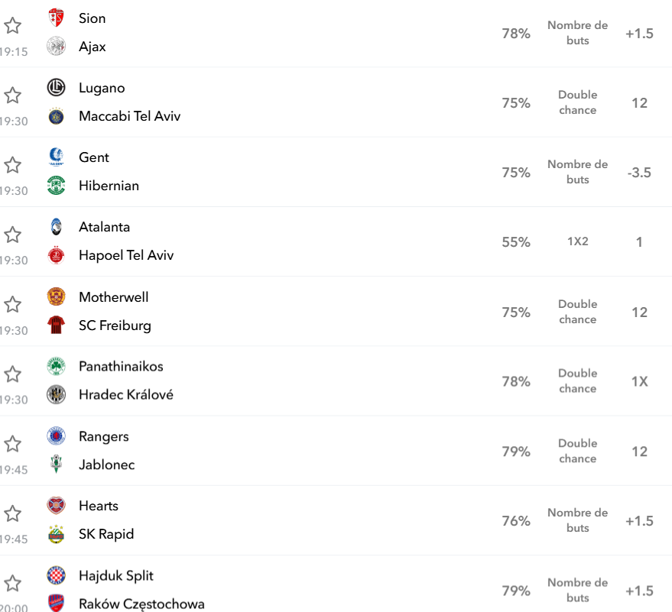Add Rangers vs Jablonec to favorites
Image resolution: width=672 pixels, height=612 pixels.
pyautogui.click(x=12, y=444)
